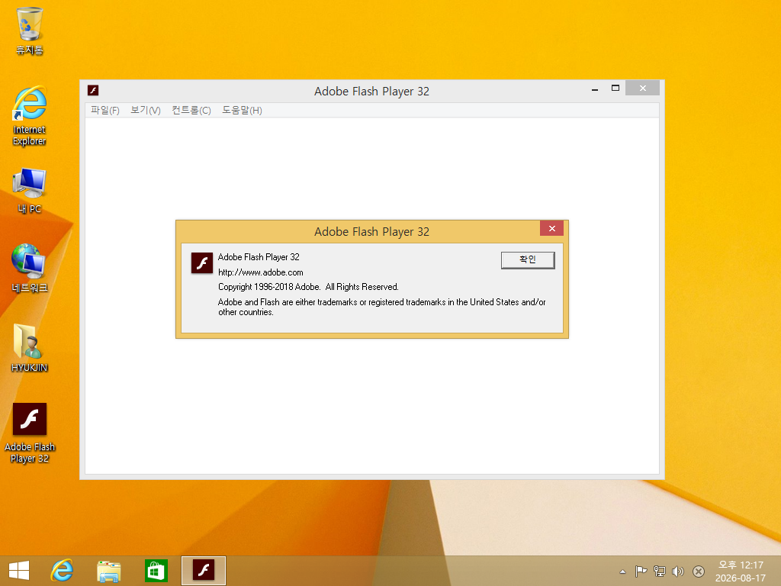Close the main Flash Player window
Viewport: 781px width, 586px height.
[642, 89]
